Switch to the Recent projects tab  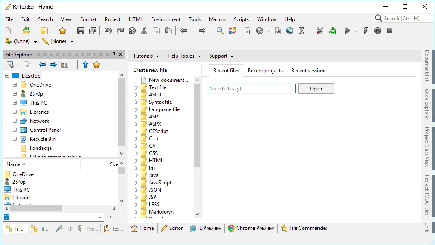click(x=265, y=71)
